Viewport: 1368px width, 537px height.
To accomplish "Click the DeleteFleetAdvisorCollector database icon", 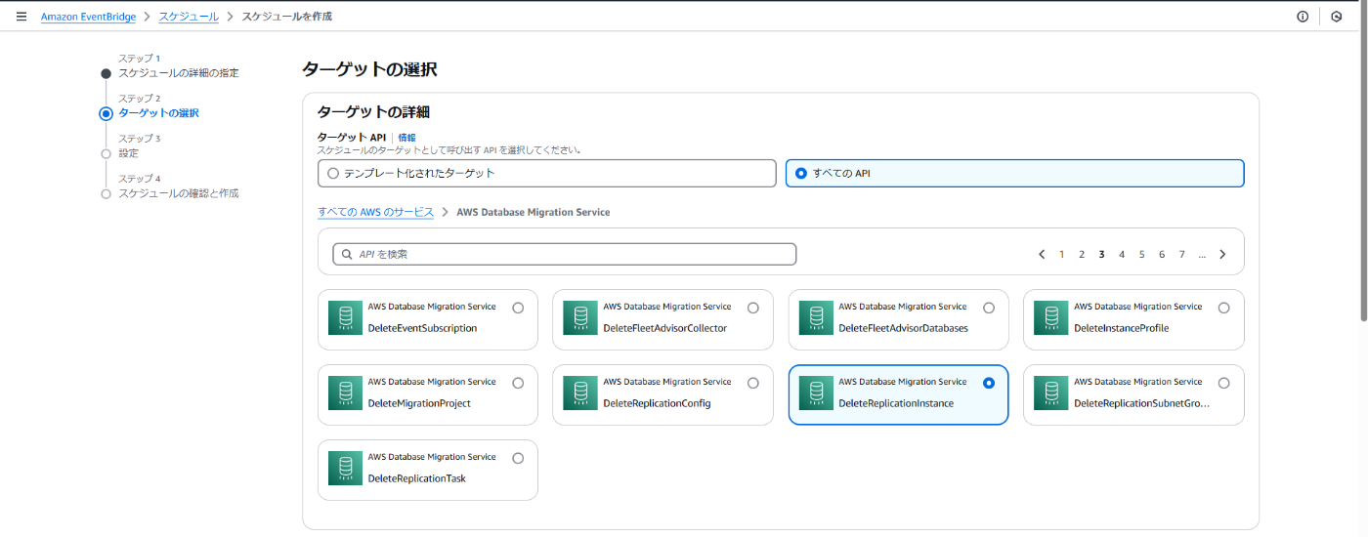I will [580, 318].
